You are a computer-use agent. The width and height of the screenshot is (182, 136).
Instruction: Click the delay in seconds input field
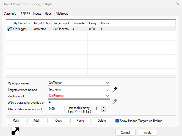pos(56,109)
